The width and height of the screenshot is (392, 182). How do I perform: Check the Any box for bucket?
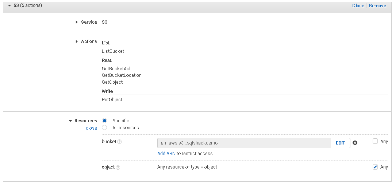(375, 141)
